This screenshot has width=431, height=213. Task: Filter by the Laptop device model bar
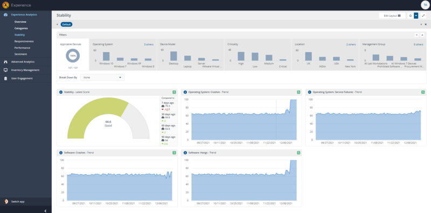pyautogui.click(x=187, y=58)
